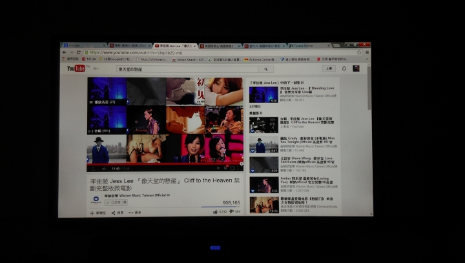Click the Warner Music Taiwan channel logo
Screen dimensions: 465x263
pyautogui.click(x=96, y=200)
